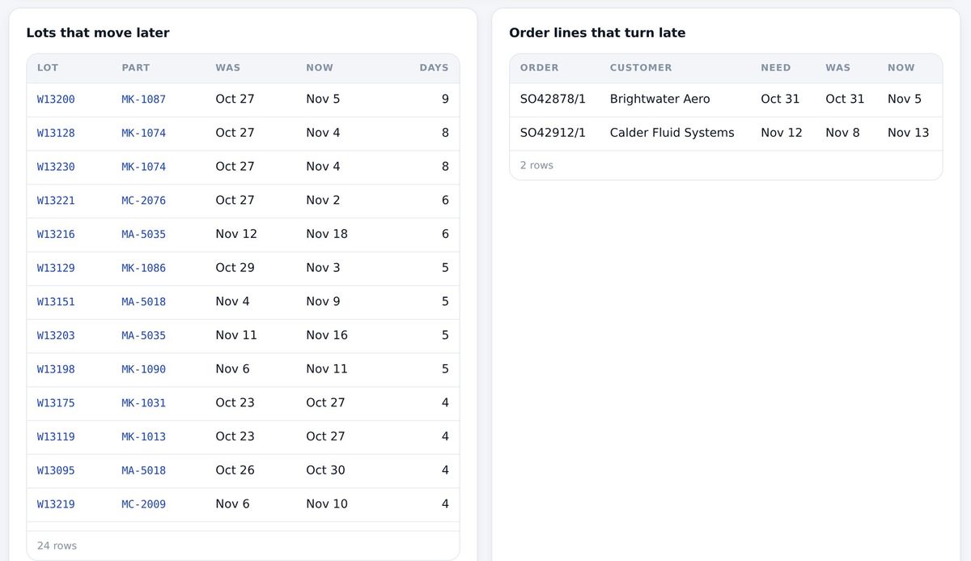Click the CUSTOMER column header
The image size is (971, 561).
click(641, 68)
